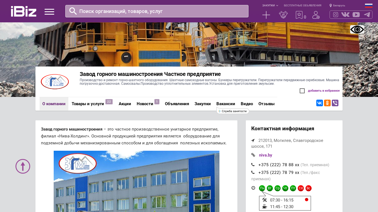Click the 'Служба занятости' badge
The image size is (378, 212).
(233, 111)
